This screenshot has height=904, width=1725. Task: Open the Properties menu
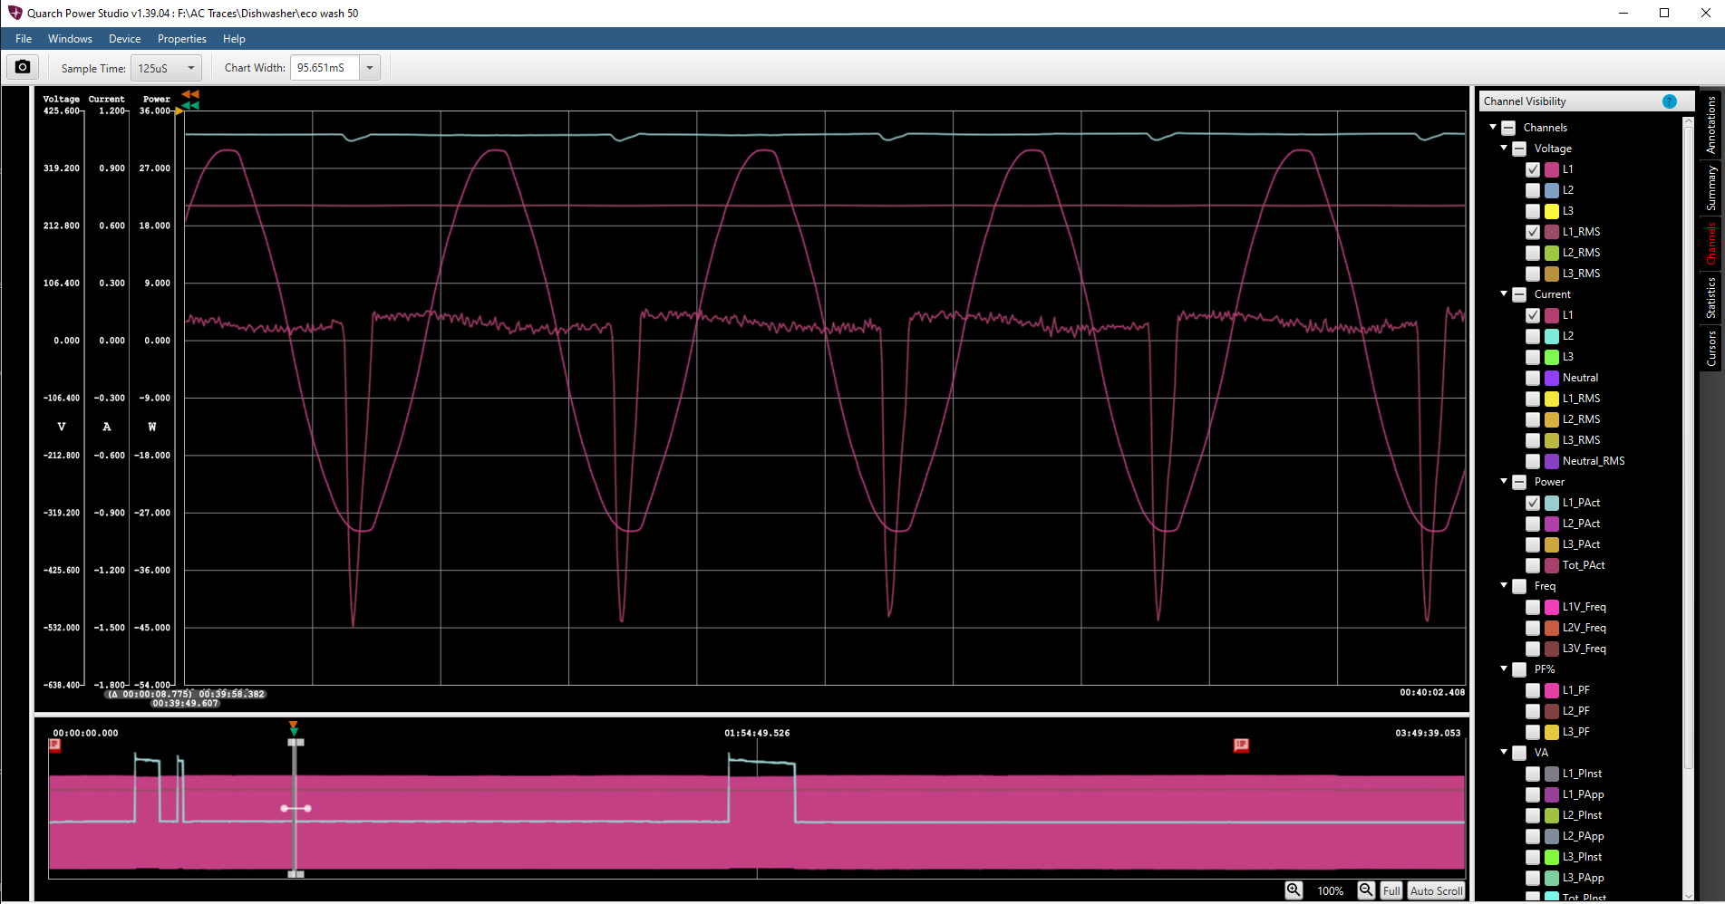pyautogui.click(x=181, y=39)
